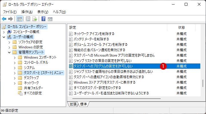This screenshot has width=206, height=114.
Task: Select the 共有フォルダー tree item label
Action: click(x=33, y=88)
